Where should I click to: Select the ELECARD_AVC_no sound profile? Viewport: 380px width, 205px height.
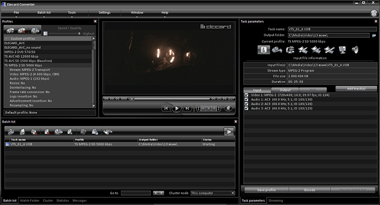[x=48, y=47]
